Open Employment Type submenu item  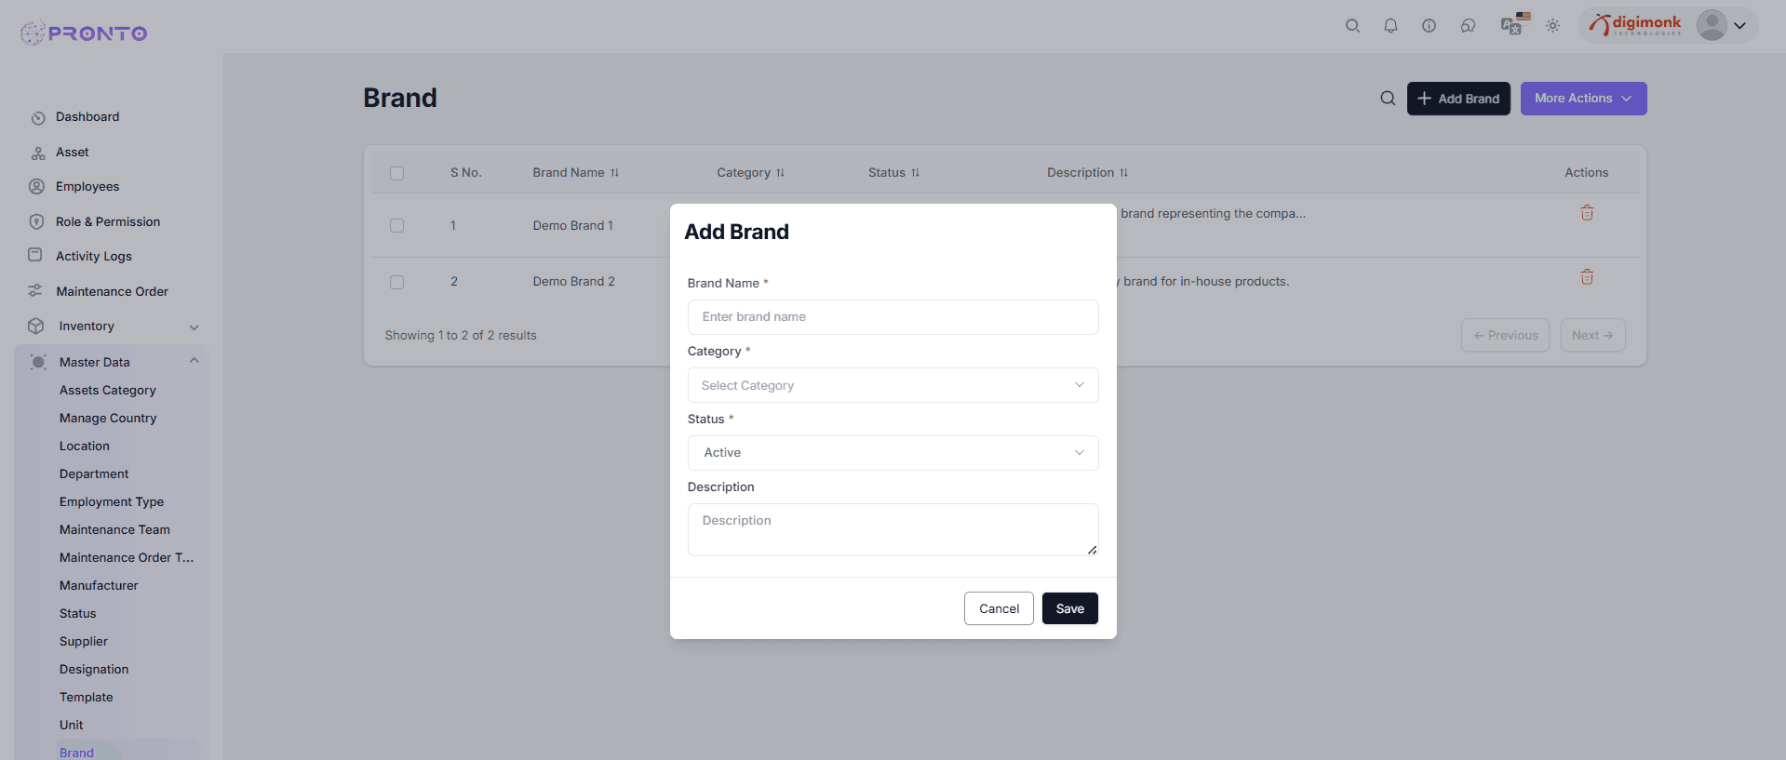tap(112, 502)
